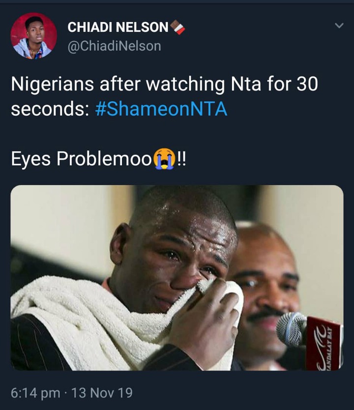The width and height of the screenshot is (354, 410).
Task: Click the microphone in the attached photo
Action: tap(292, 329)
